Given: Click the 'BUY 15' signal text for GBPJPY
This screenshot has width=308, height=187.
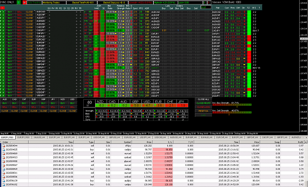Looking at the screenshot, I should pos(256,68).
